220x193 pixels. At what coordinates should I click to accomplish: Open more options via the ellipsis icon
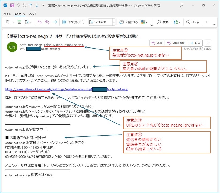point(206,21)
